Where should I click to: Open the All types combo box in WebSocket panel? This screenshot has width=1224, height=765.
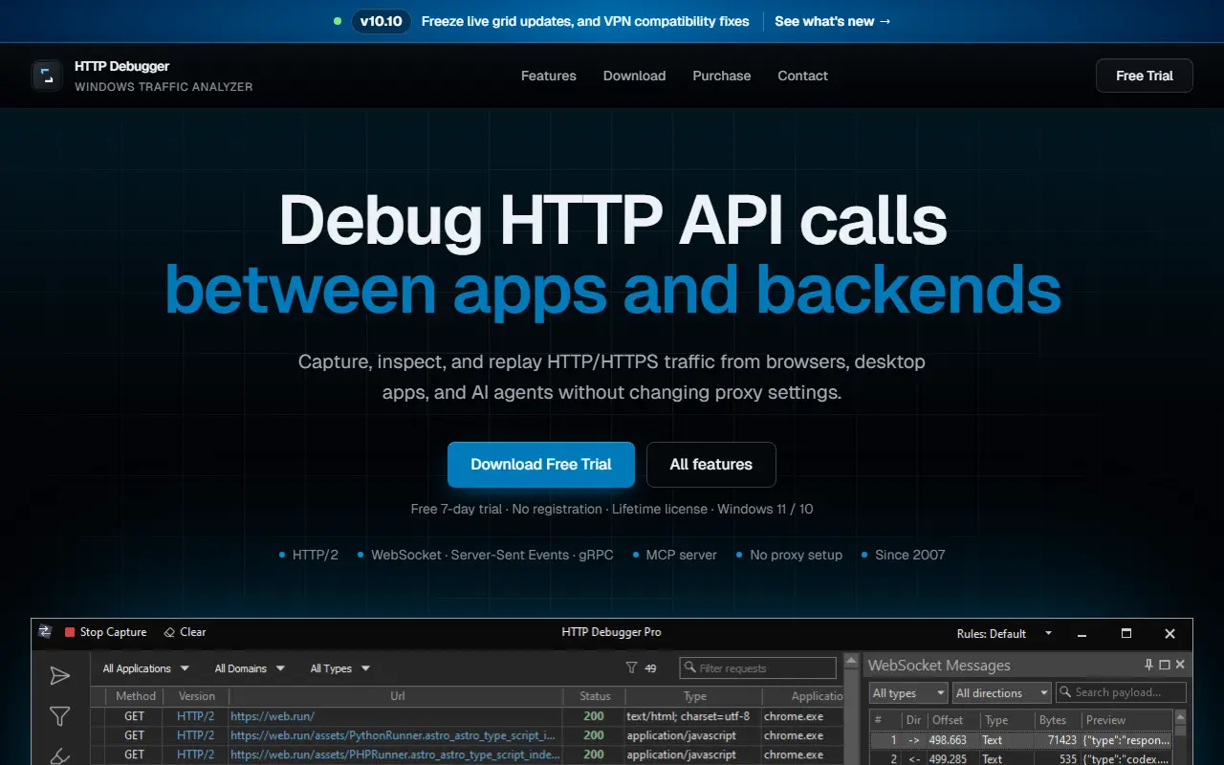pyautogui.click(x=908, y=693)
